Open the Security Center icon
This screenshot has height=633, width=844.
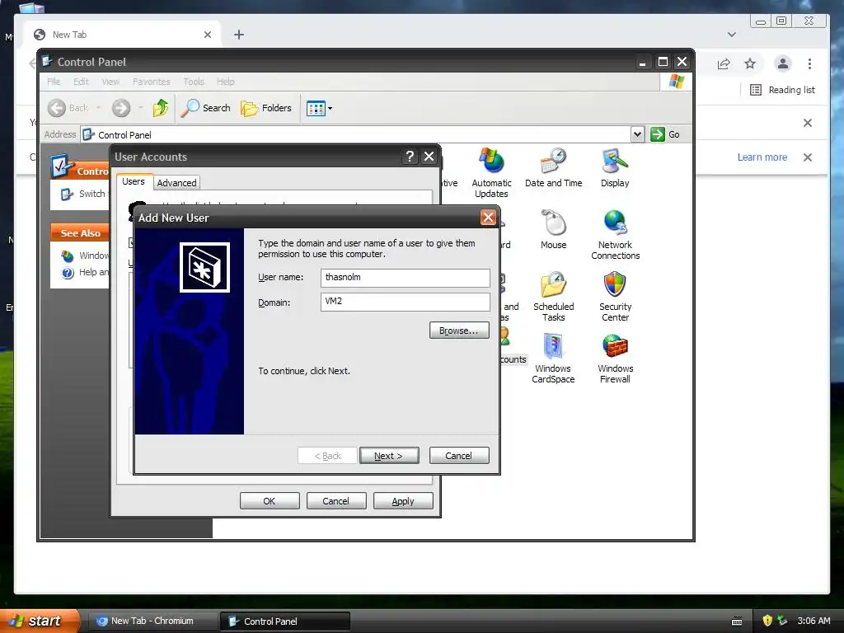coord(615,297)
